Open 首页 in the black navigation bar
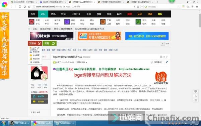201x126 pixels. [33, 14]
